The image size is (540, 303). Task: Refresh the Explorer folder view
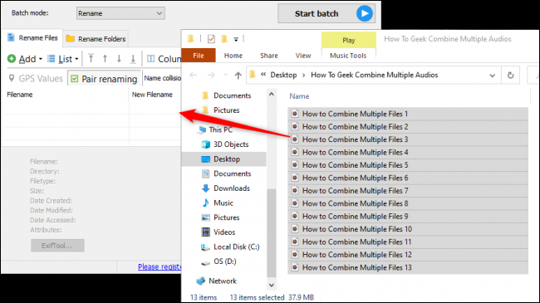tap(510, 75)
